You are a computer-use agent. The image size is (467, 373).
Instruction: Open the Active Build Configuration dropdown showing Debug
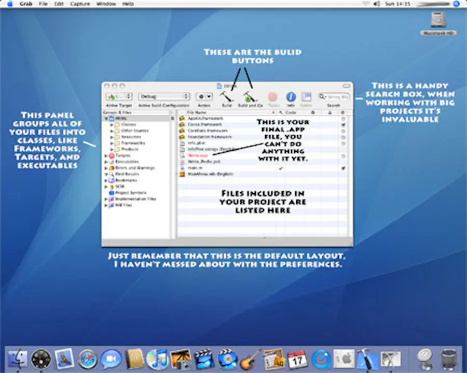coord(163,96)
